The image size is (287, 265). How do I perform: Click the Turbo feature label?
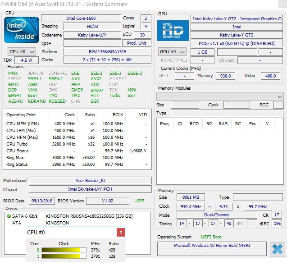(x=115, y=96)
